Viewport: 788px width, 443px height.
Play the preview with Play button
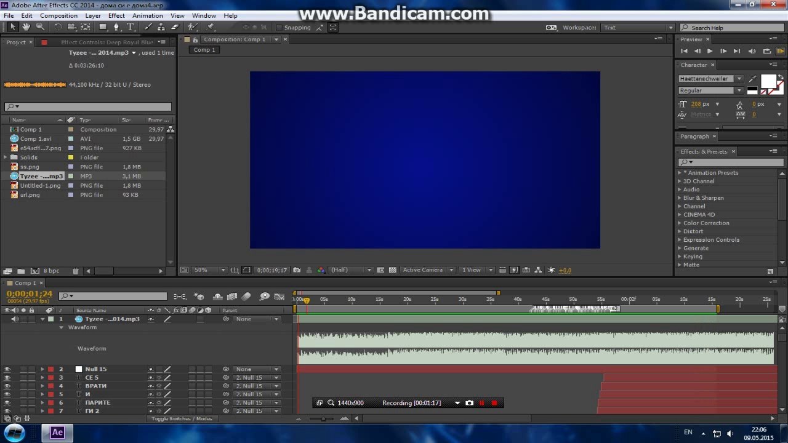tap(710, 51)
